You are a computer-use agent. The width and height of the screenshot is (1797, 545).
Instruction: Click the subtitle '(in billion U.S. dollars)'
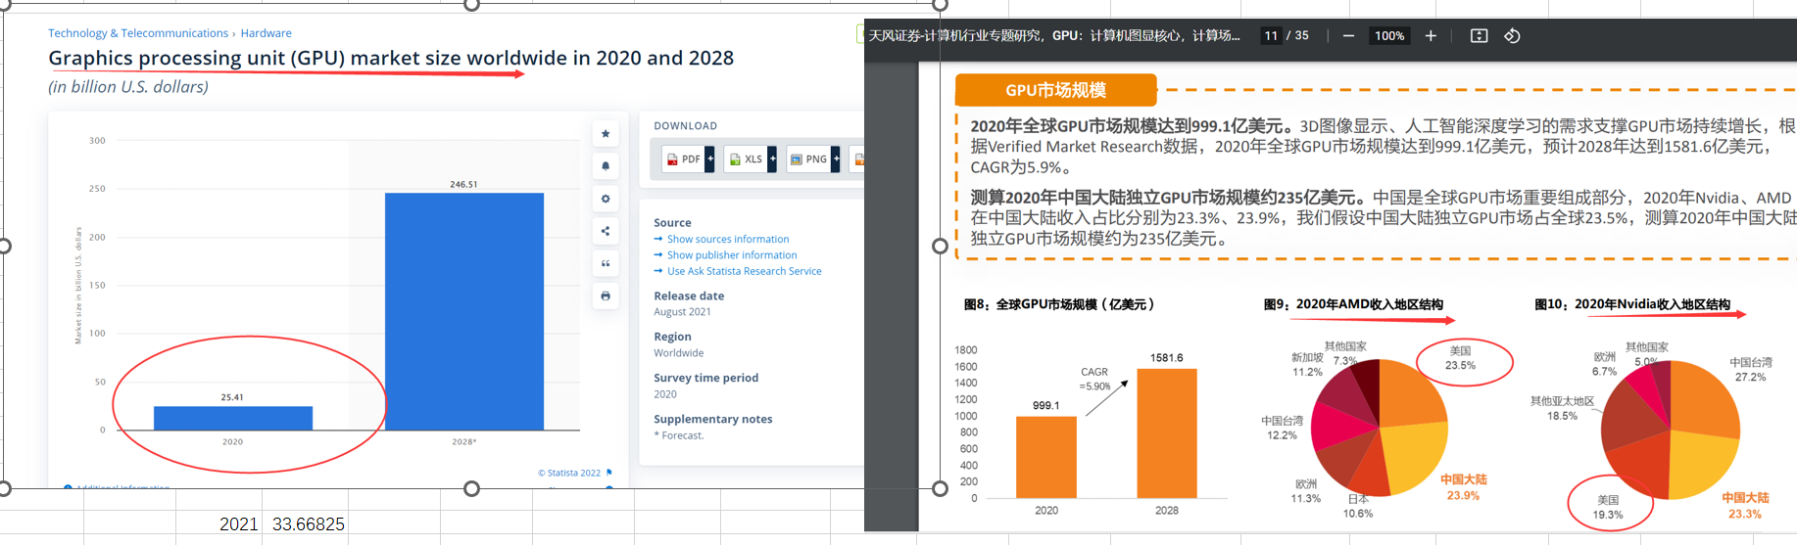128,87
